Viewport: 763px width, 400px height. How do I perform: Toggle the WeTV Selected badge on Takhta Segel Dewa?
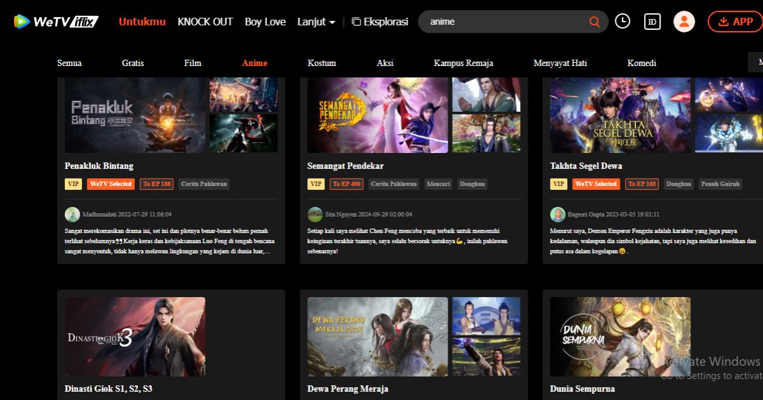(596, 183)
